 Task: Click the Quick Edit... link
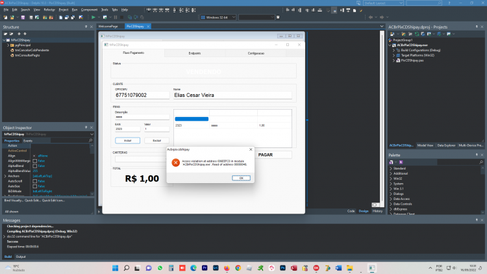[x=32, y=201]
